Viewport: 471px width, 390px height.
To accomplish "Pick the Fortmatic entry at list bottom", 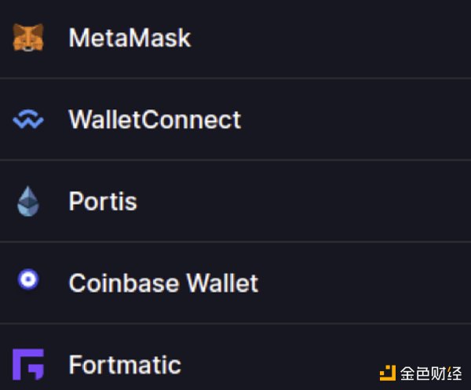I will click(x=235, y=357).
